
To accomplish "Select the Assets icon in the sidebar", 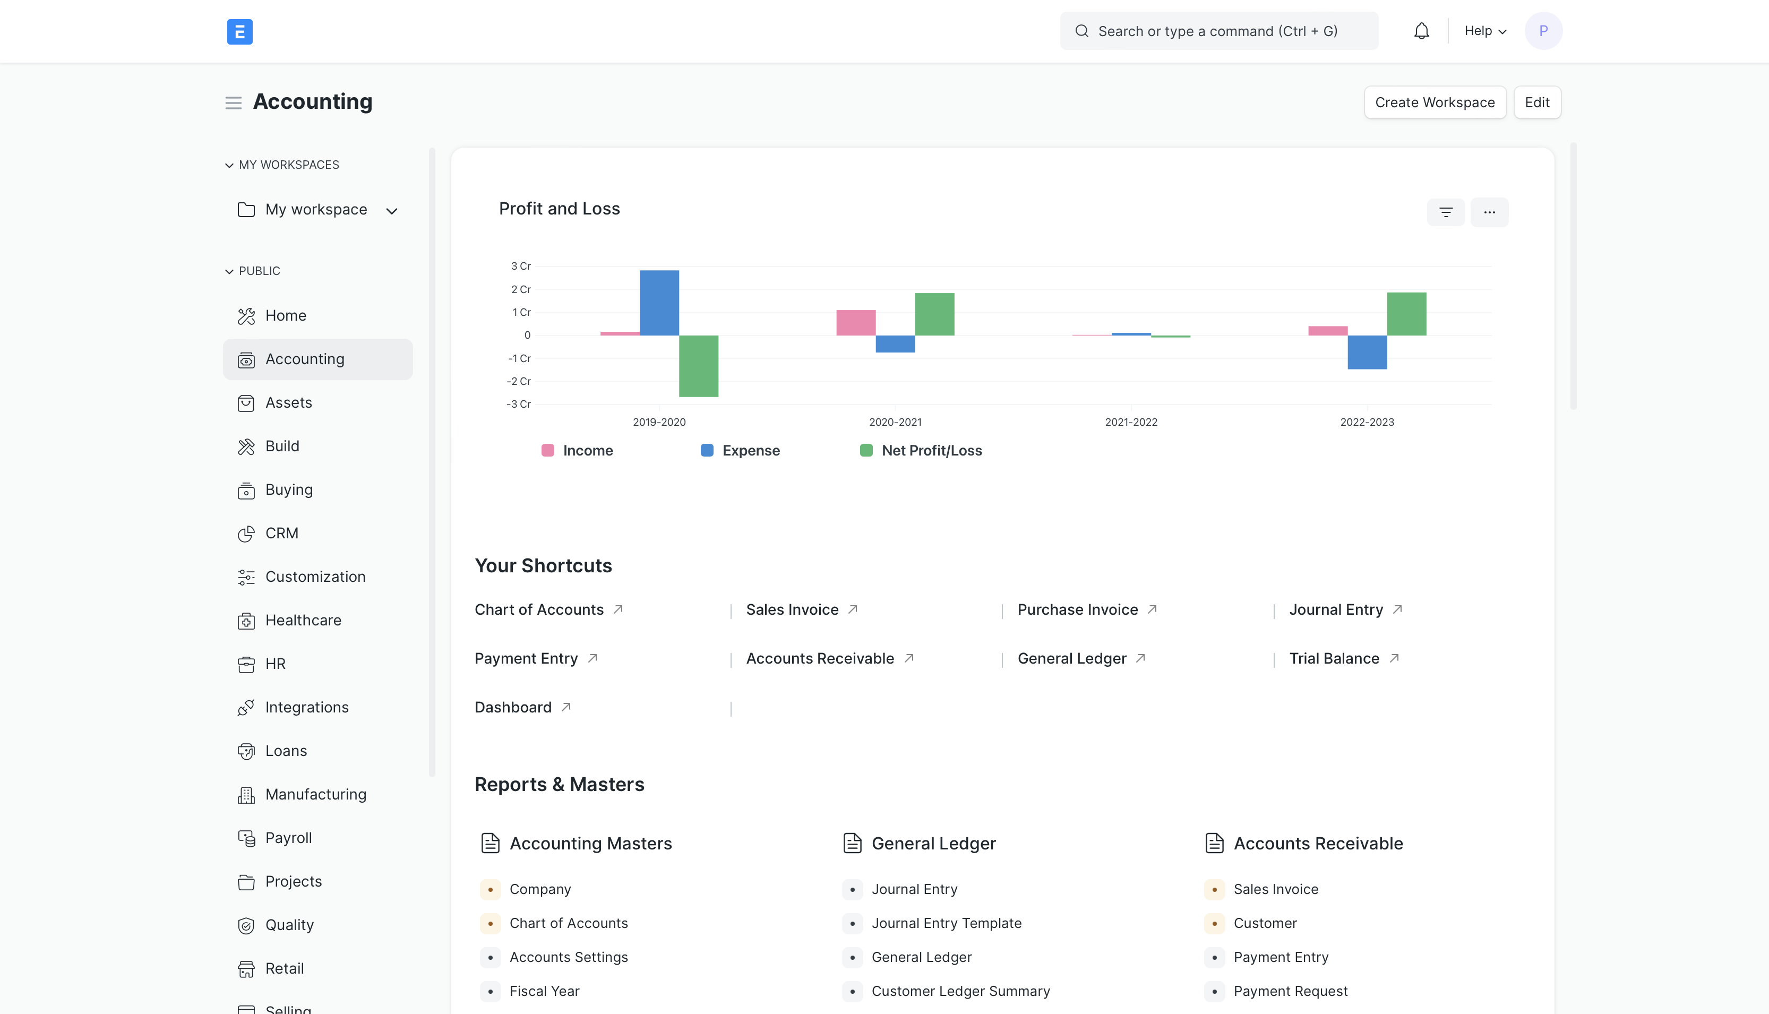I will point(246,402).
